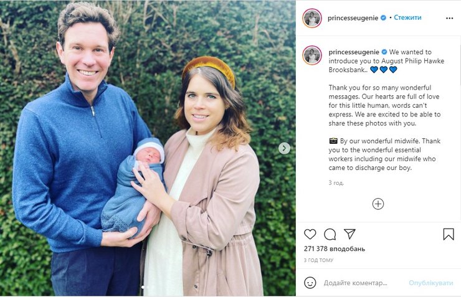Click the carousel dot indicators below the photo
Screen dimensions: 461x297
tap(148, 287)
